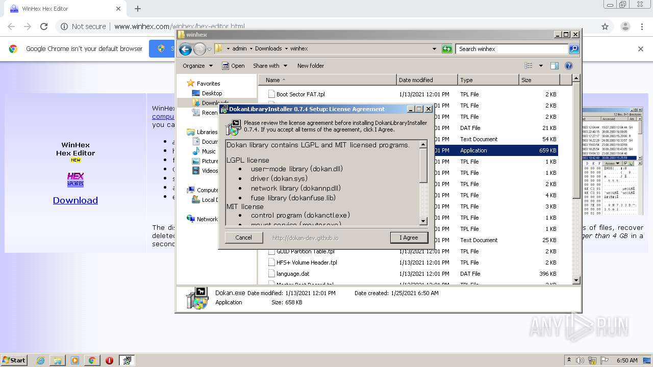Select GUID Partition Table.tpl file
The height and width of the screenshot is (367, 653).
click(305, 251)
